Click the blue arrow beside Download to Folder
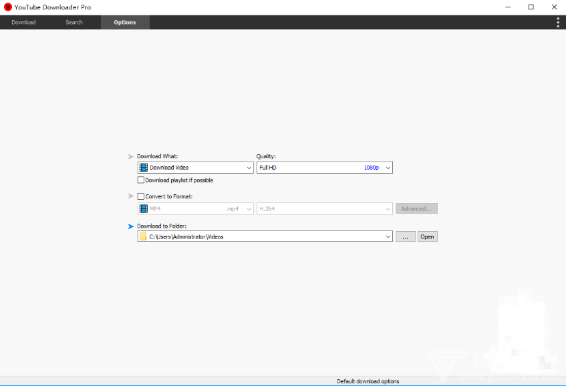 (x=131, y=226)
